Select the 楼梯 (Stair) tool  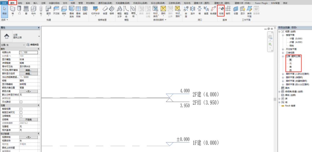coord(112,10)
